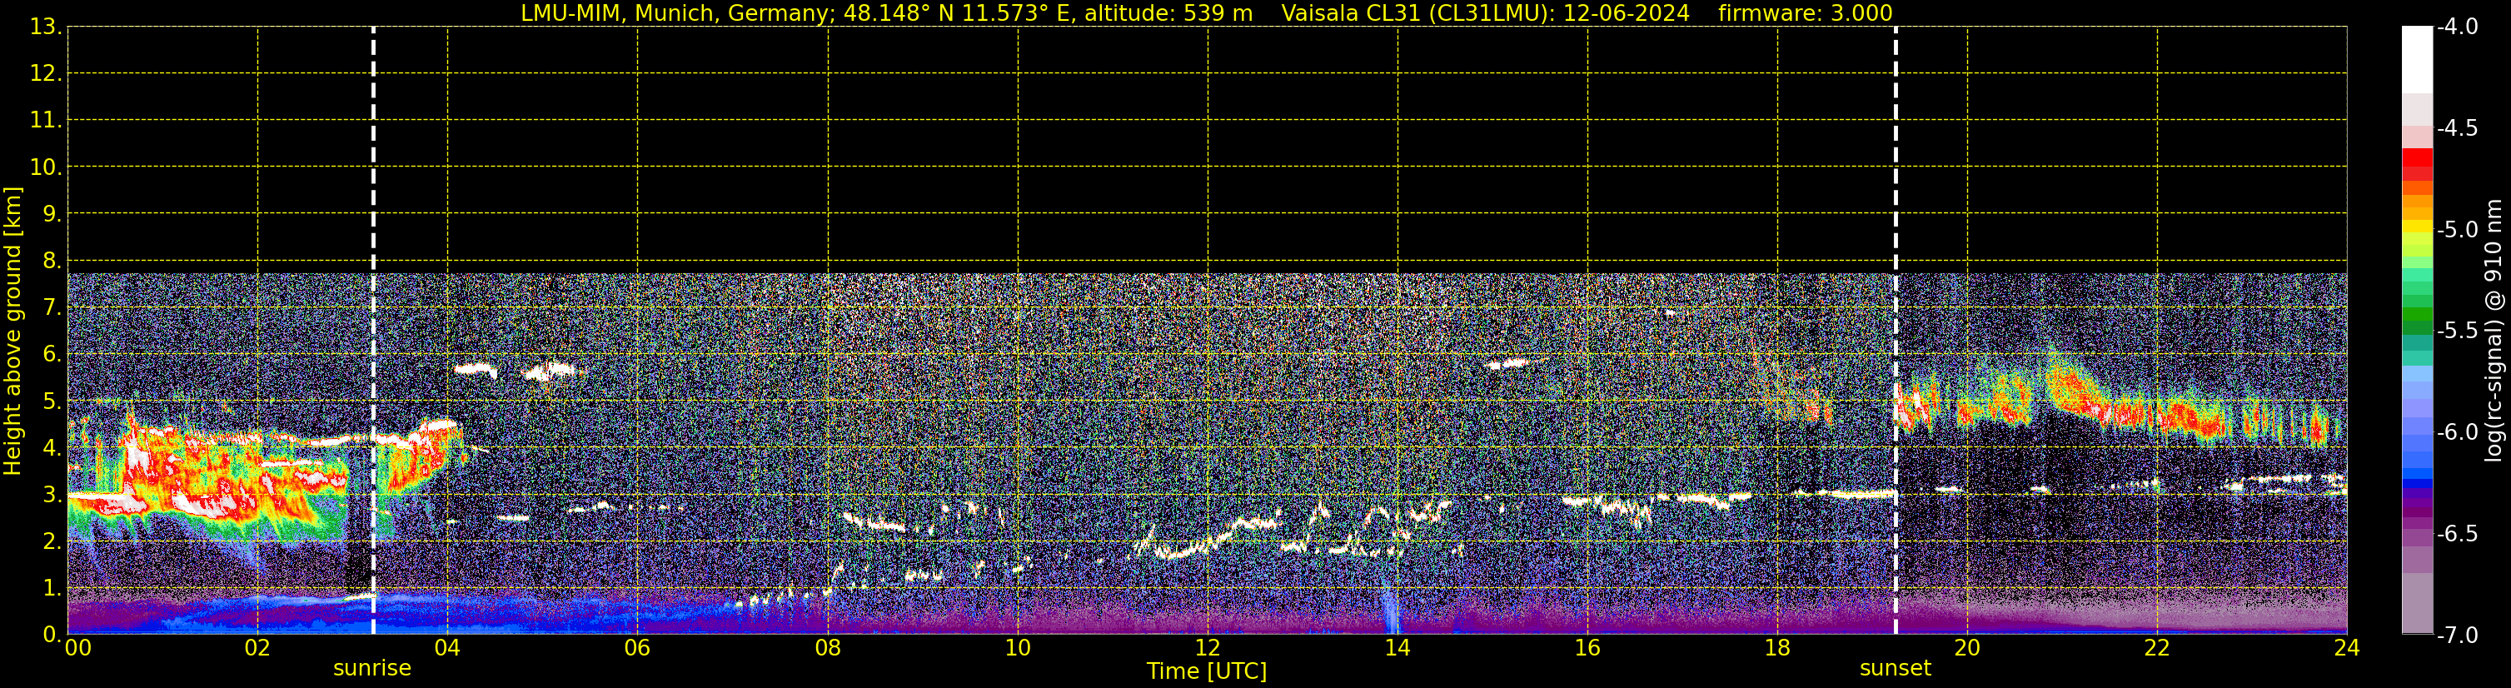Click the "24" time axis tick label
This screenshot has width=2511, height=688.
(x=2346, y=648)
